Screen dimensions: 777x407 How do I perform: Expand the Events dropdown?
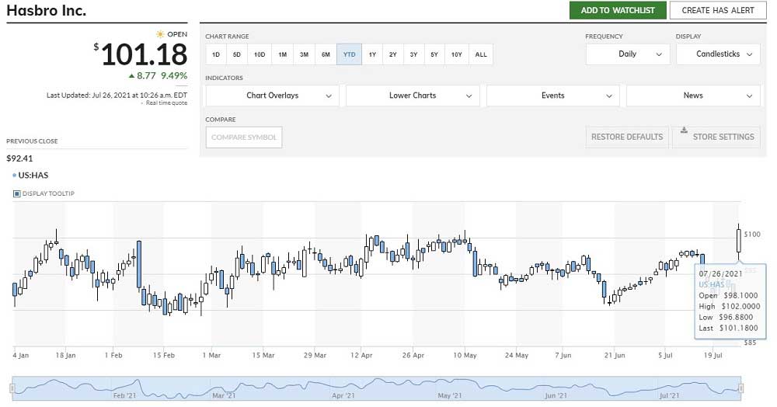tap(553, 96)
